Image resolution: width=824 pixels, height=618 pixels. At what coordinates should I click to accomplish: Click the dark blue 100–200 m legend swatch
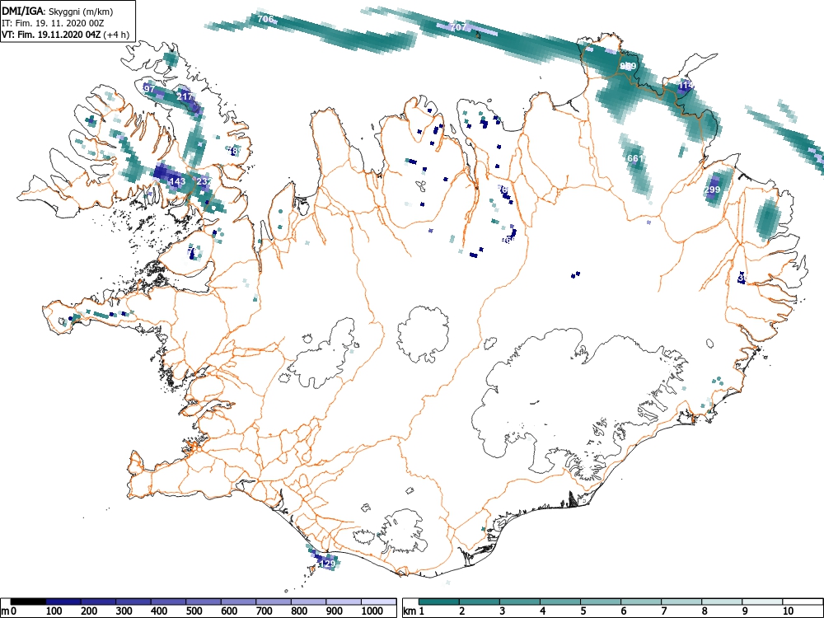click(x=63, y=602)
